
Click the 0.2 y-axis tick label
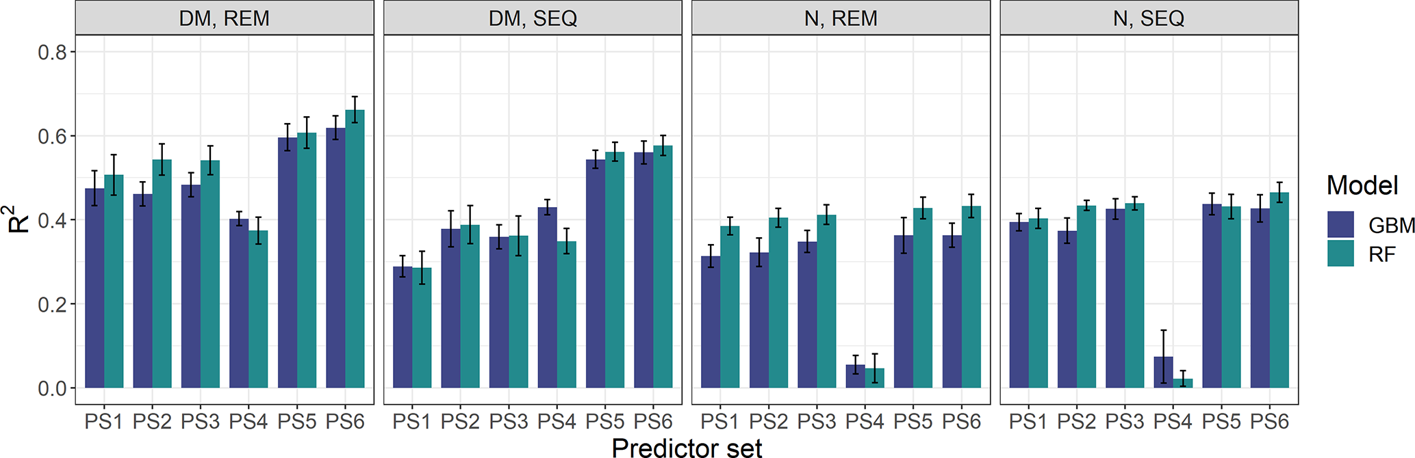point(53,304)
